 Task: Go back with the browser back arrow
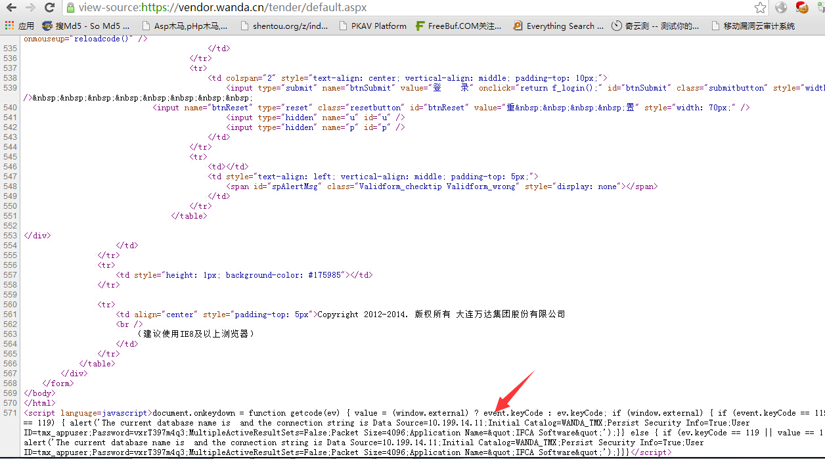point(11,8)
